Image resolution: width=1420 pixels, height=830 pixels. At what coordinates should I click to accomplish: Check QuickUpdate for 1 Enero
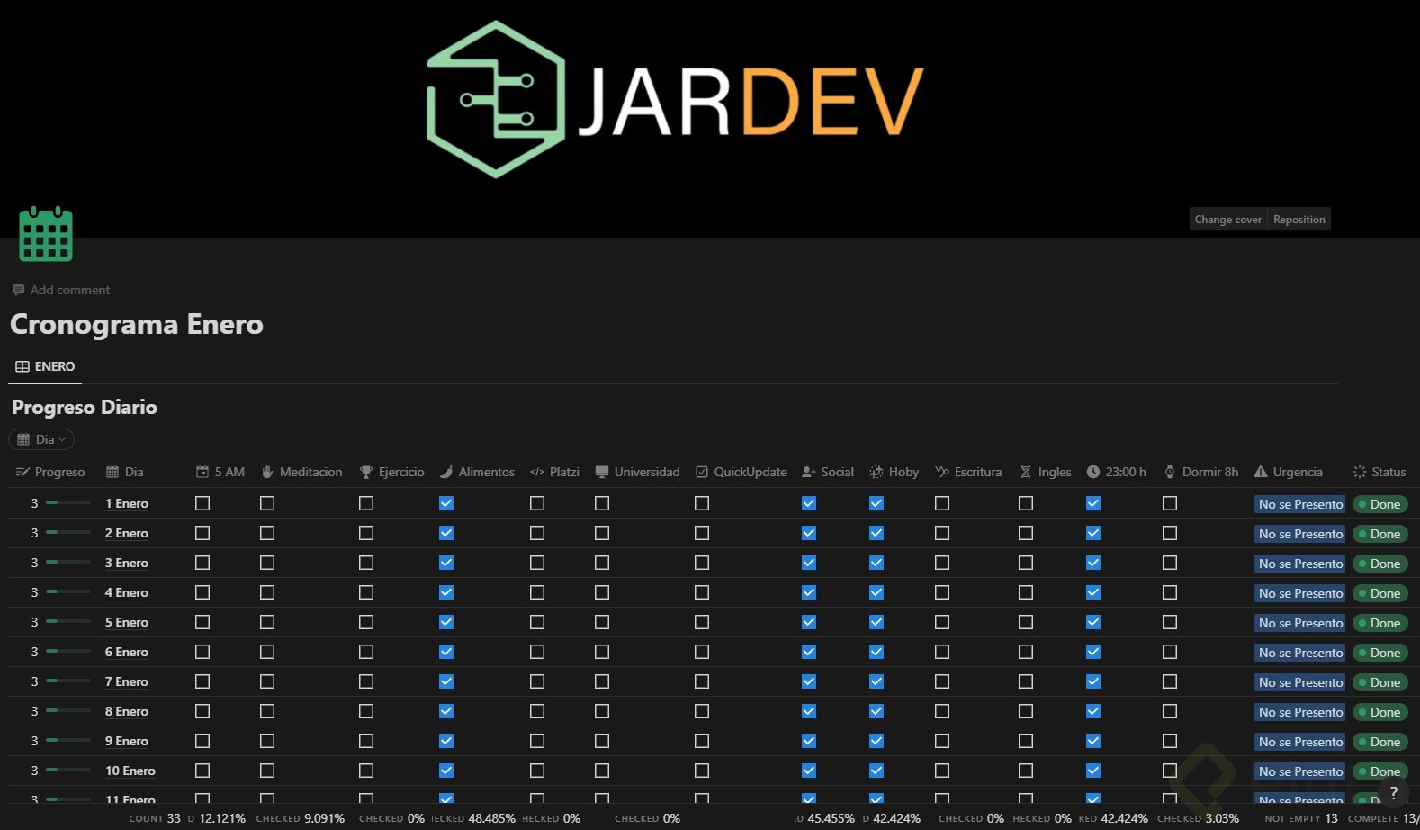tap(702, 503)
